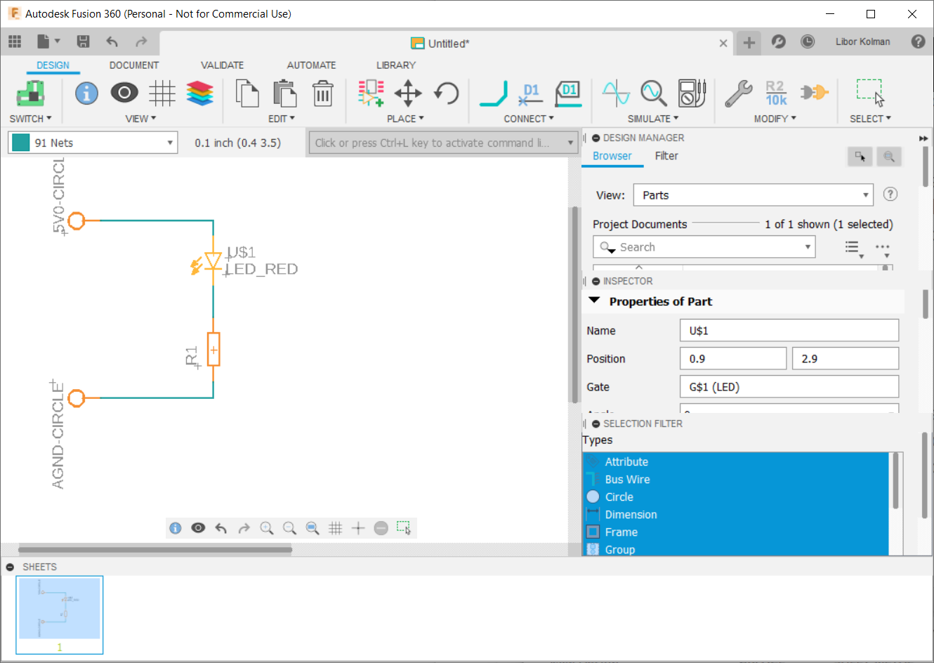This screenshot has width=934, height=663.
Task: Switch to PCB board view icon
Action: 30,93
